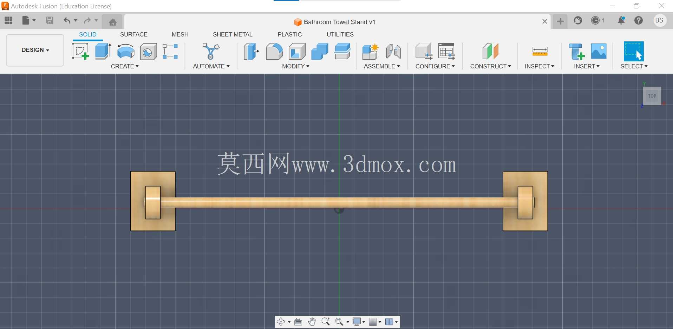Select the towel rod body

(339, 202)
